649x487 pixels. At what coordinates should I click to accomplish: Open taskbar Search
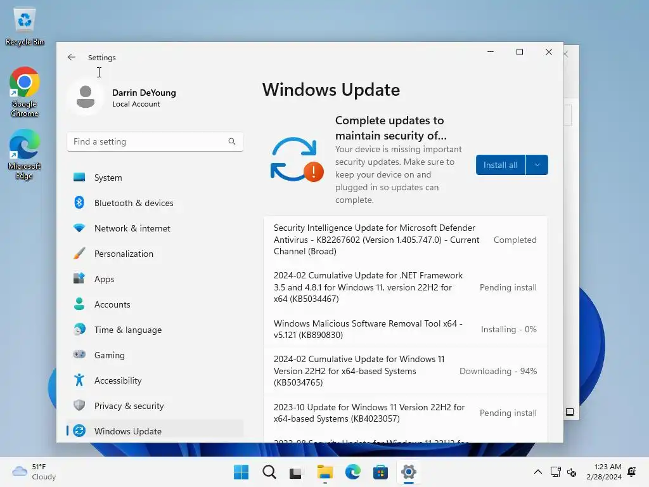(x=269, y=472)
